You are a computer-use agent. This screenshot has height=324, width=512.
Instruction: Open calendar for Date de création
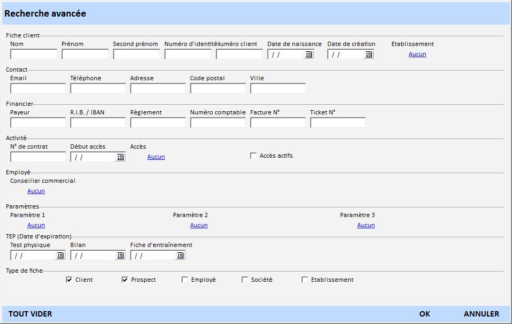[368, 55]
